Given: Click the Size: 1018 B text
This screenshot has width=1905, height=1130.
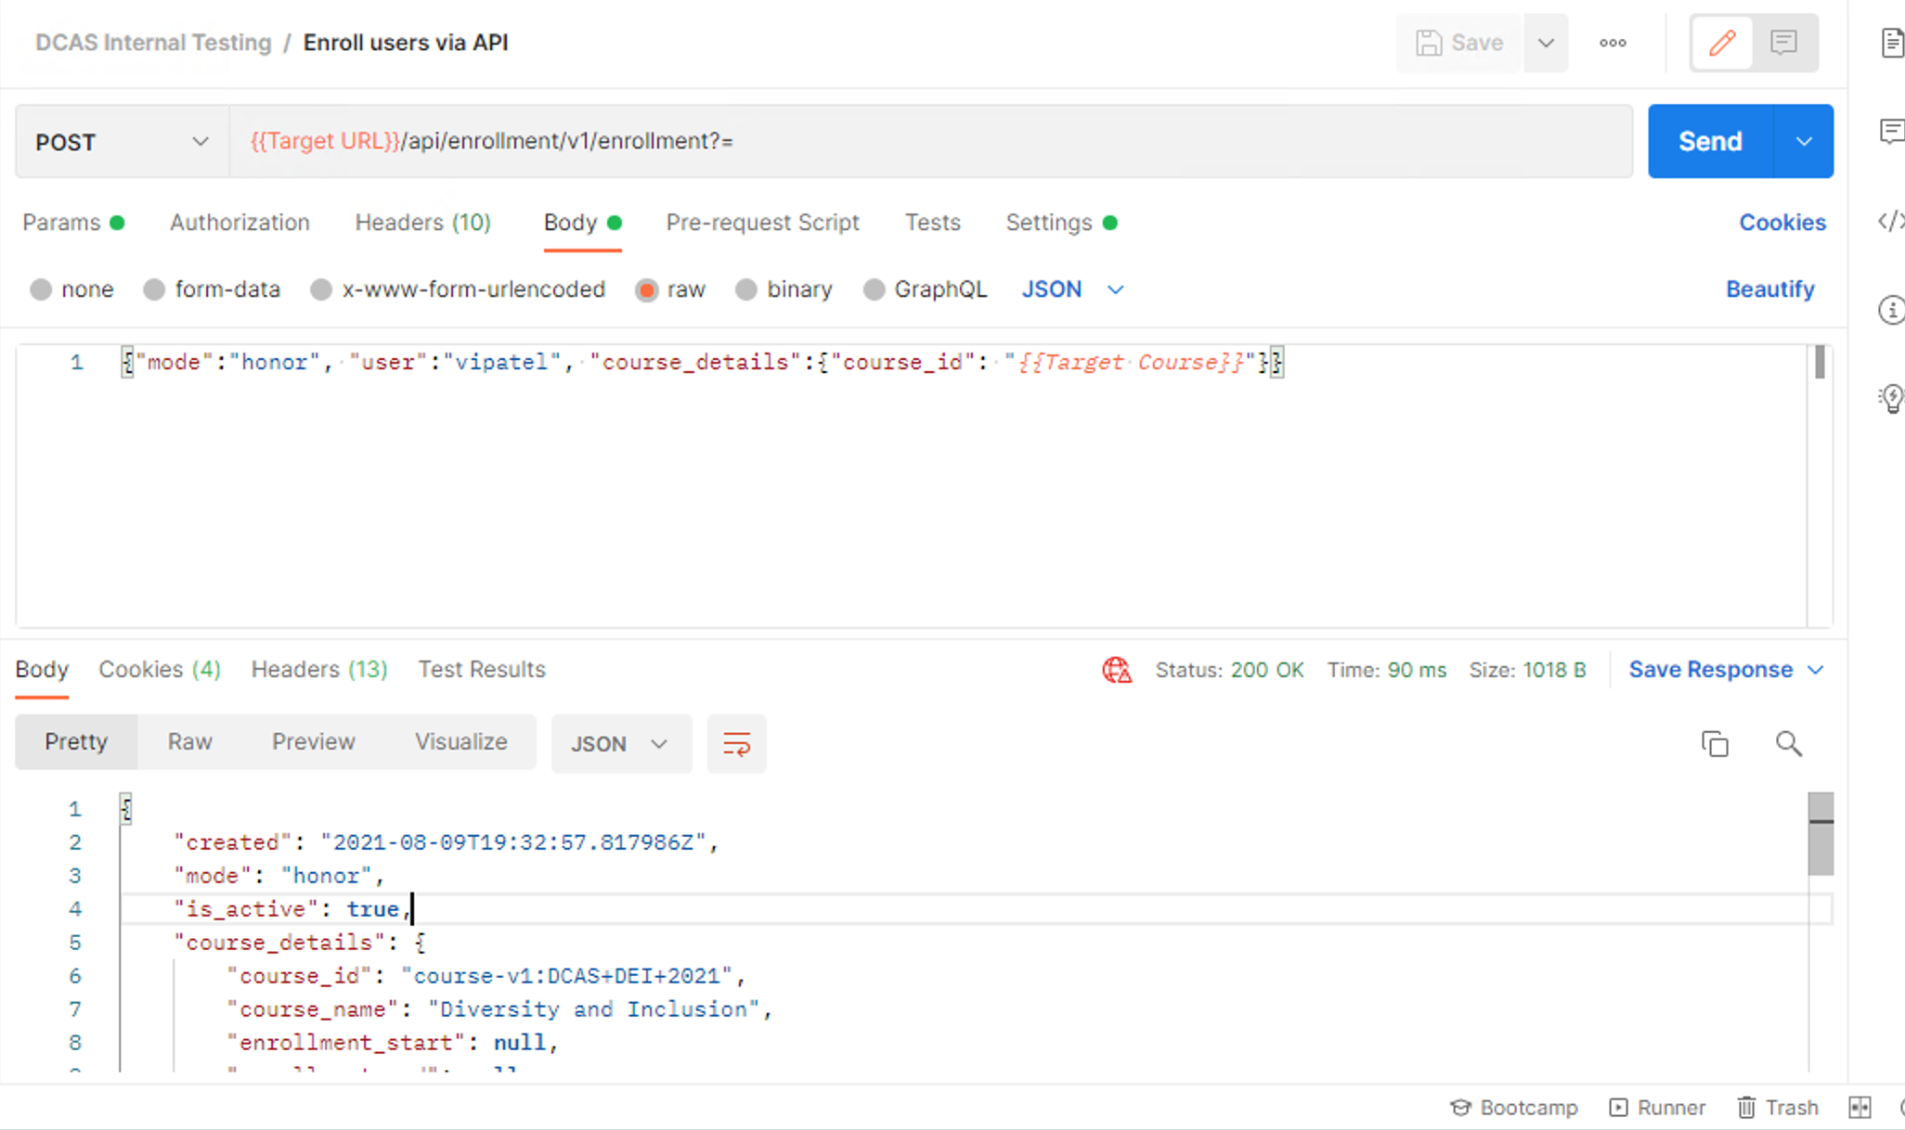Looking at the screenshot, I should tap(1527, 670).
